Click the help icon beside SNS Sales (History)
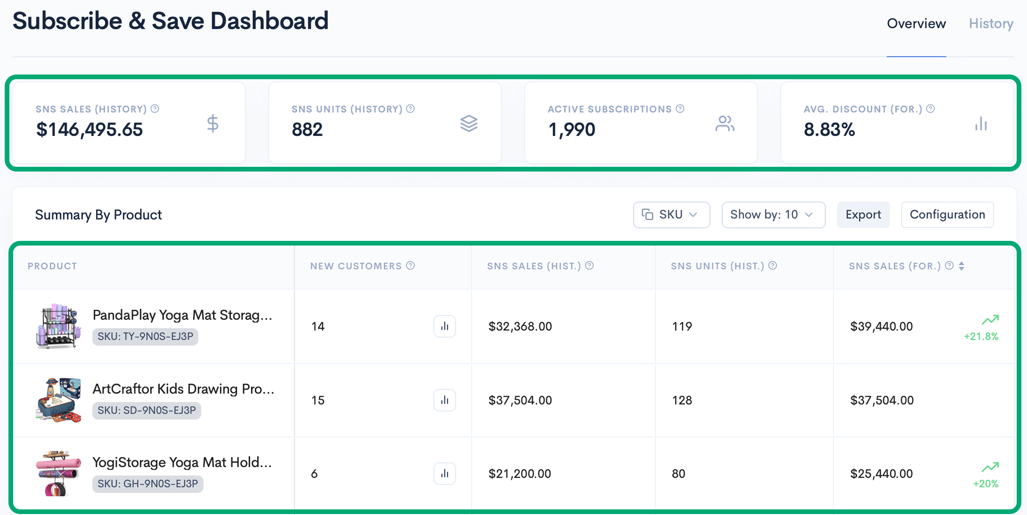The height and width of the screenshot is (515, 1027). point(155,109)
